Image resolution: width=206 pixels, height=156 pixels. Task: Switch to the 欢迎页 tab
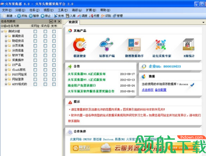(73, 22)
